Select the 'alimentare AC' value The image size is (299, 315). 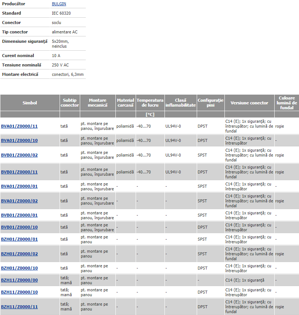(64, 32)
